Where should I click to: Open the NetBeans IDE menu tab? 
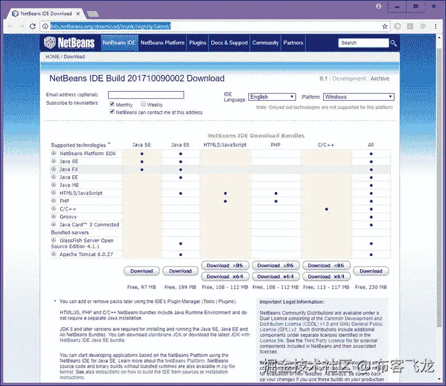(x=120, y=43)
